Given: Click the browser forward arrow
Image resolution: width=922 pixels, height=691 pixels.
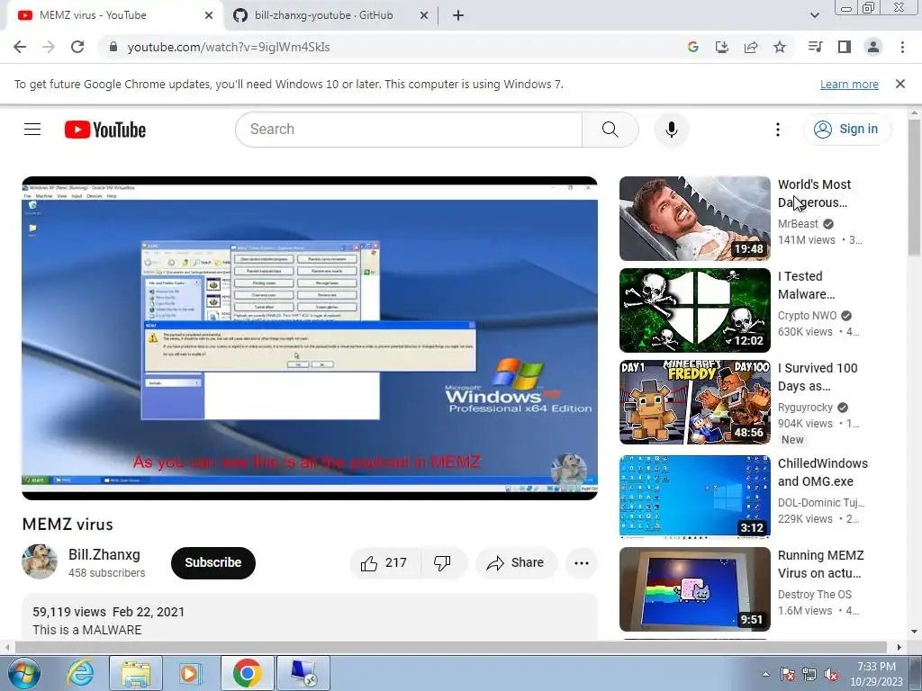Looking at the screenshot, I should point(49,47).
